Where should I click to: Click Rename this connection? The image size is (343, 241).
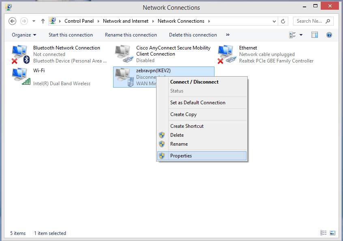pyautogui.click(x=131, y=35)
